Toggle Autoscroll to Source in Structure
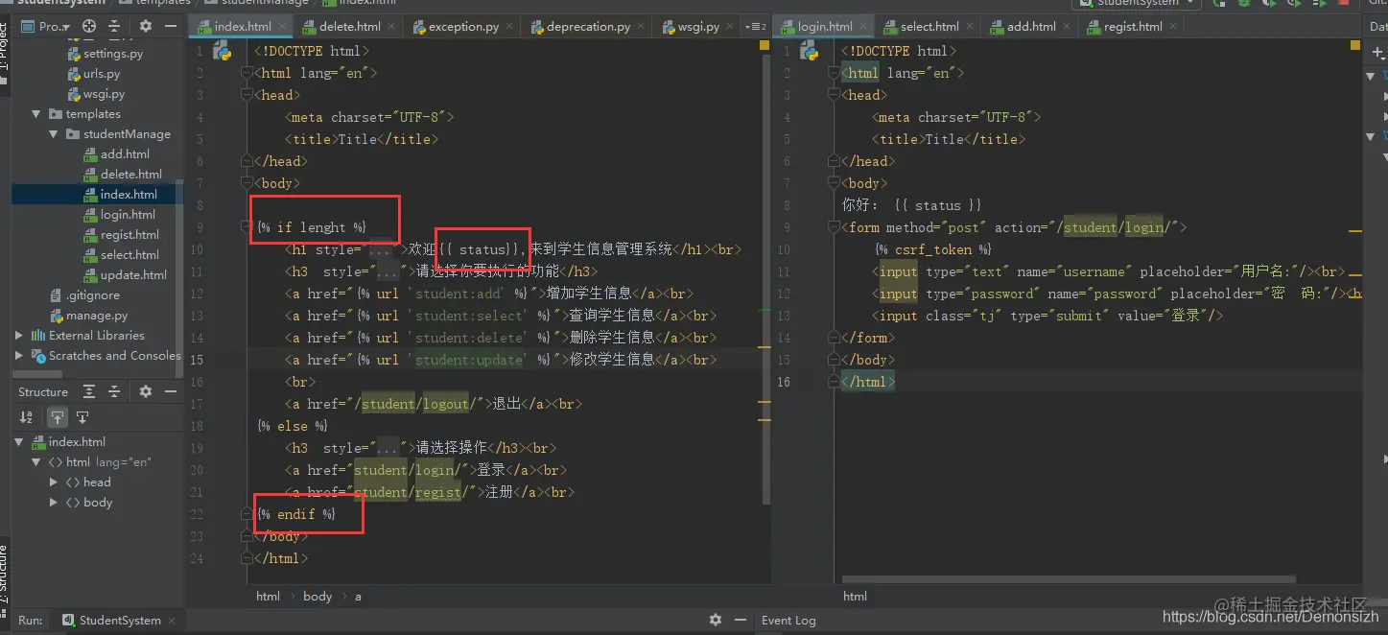Viewport: 1388px width, 635px height. [x=58, y=417]
